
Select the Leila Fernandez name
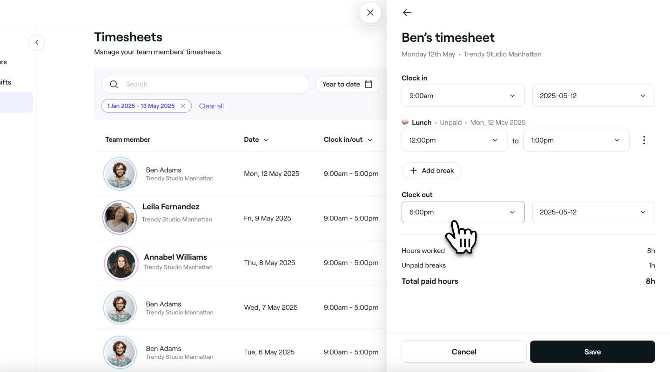tap(171, 206)
